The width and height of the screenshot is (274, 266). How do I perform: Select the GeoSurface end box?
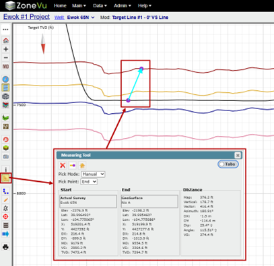point(149,201)
